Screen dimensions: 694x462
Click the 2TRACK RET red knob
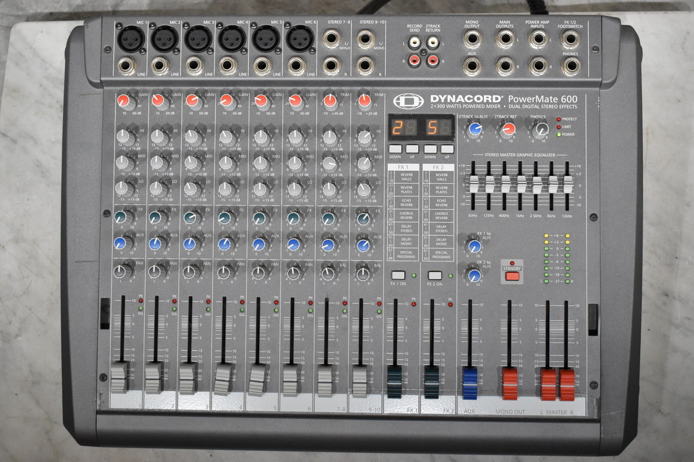click(x=508, y=129)
